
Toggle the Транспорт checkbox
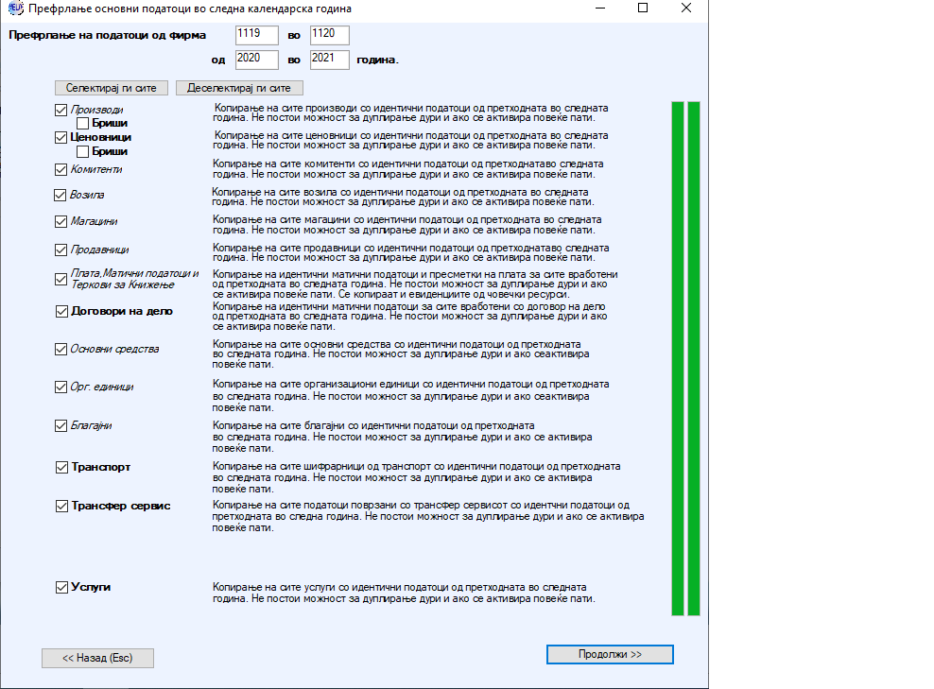click(61, 468)
